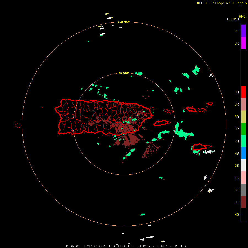Click the Hydrometeor Classification KJUA title text
The width and height of the screenshot is (248, 248).
pyautogui.click(x=125, y=246)
